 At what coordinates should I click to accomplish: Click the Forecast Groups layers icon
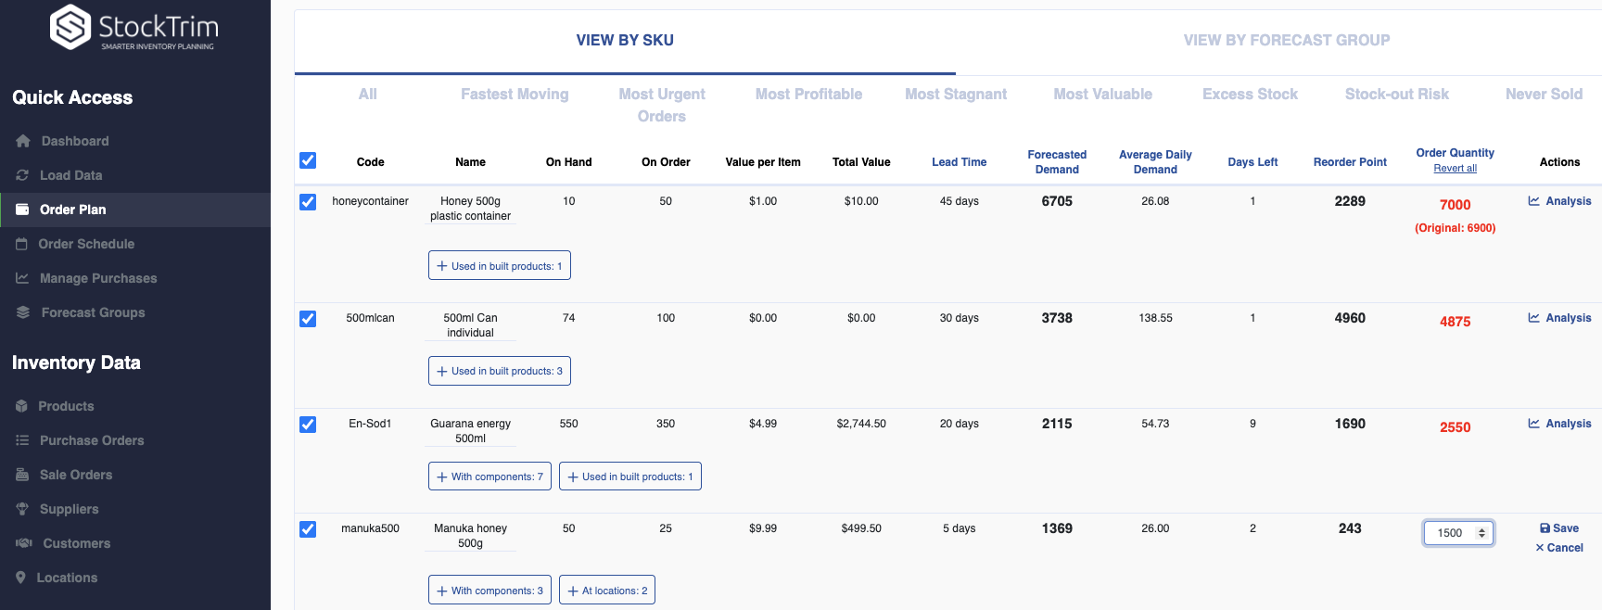coord(23,312)
